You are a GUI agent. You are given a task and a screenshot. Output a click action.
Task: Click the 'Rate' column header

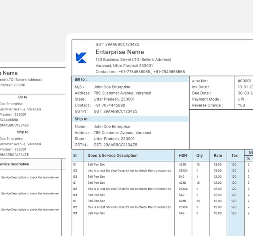pyautogui.click(x=218, y=156)
